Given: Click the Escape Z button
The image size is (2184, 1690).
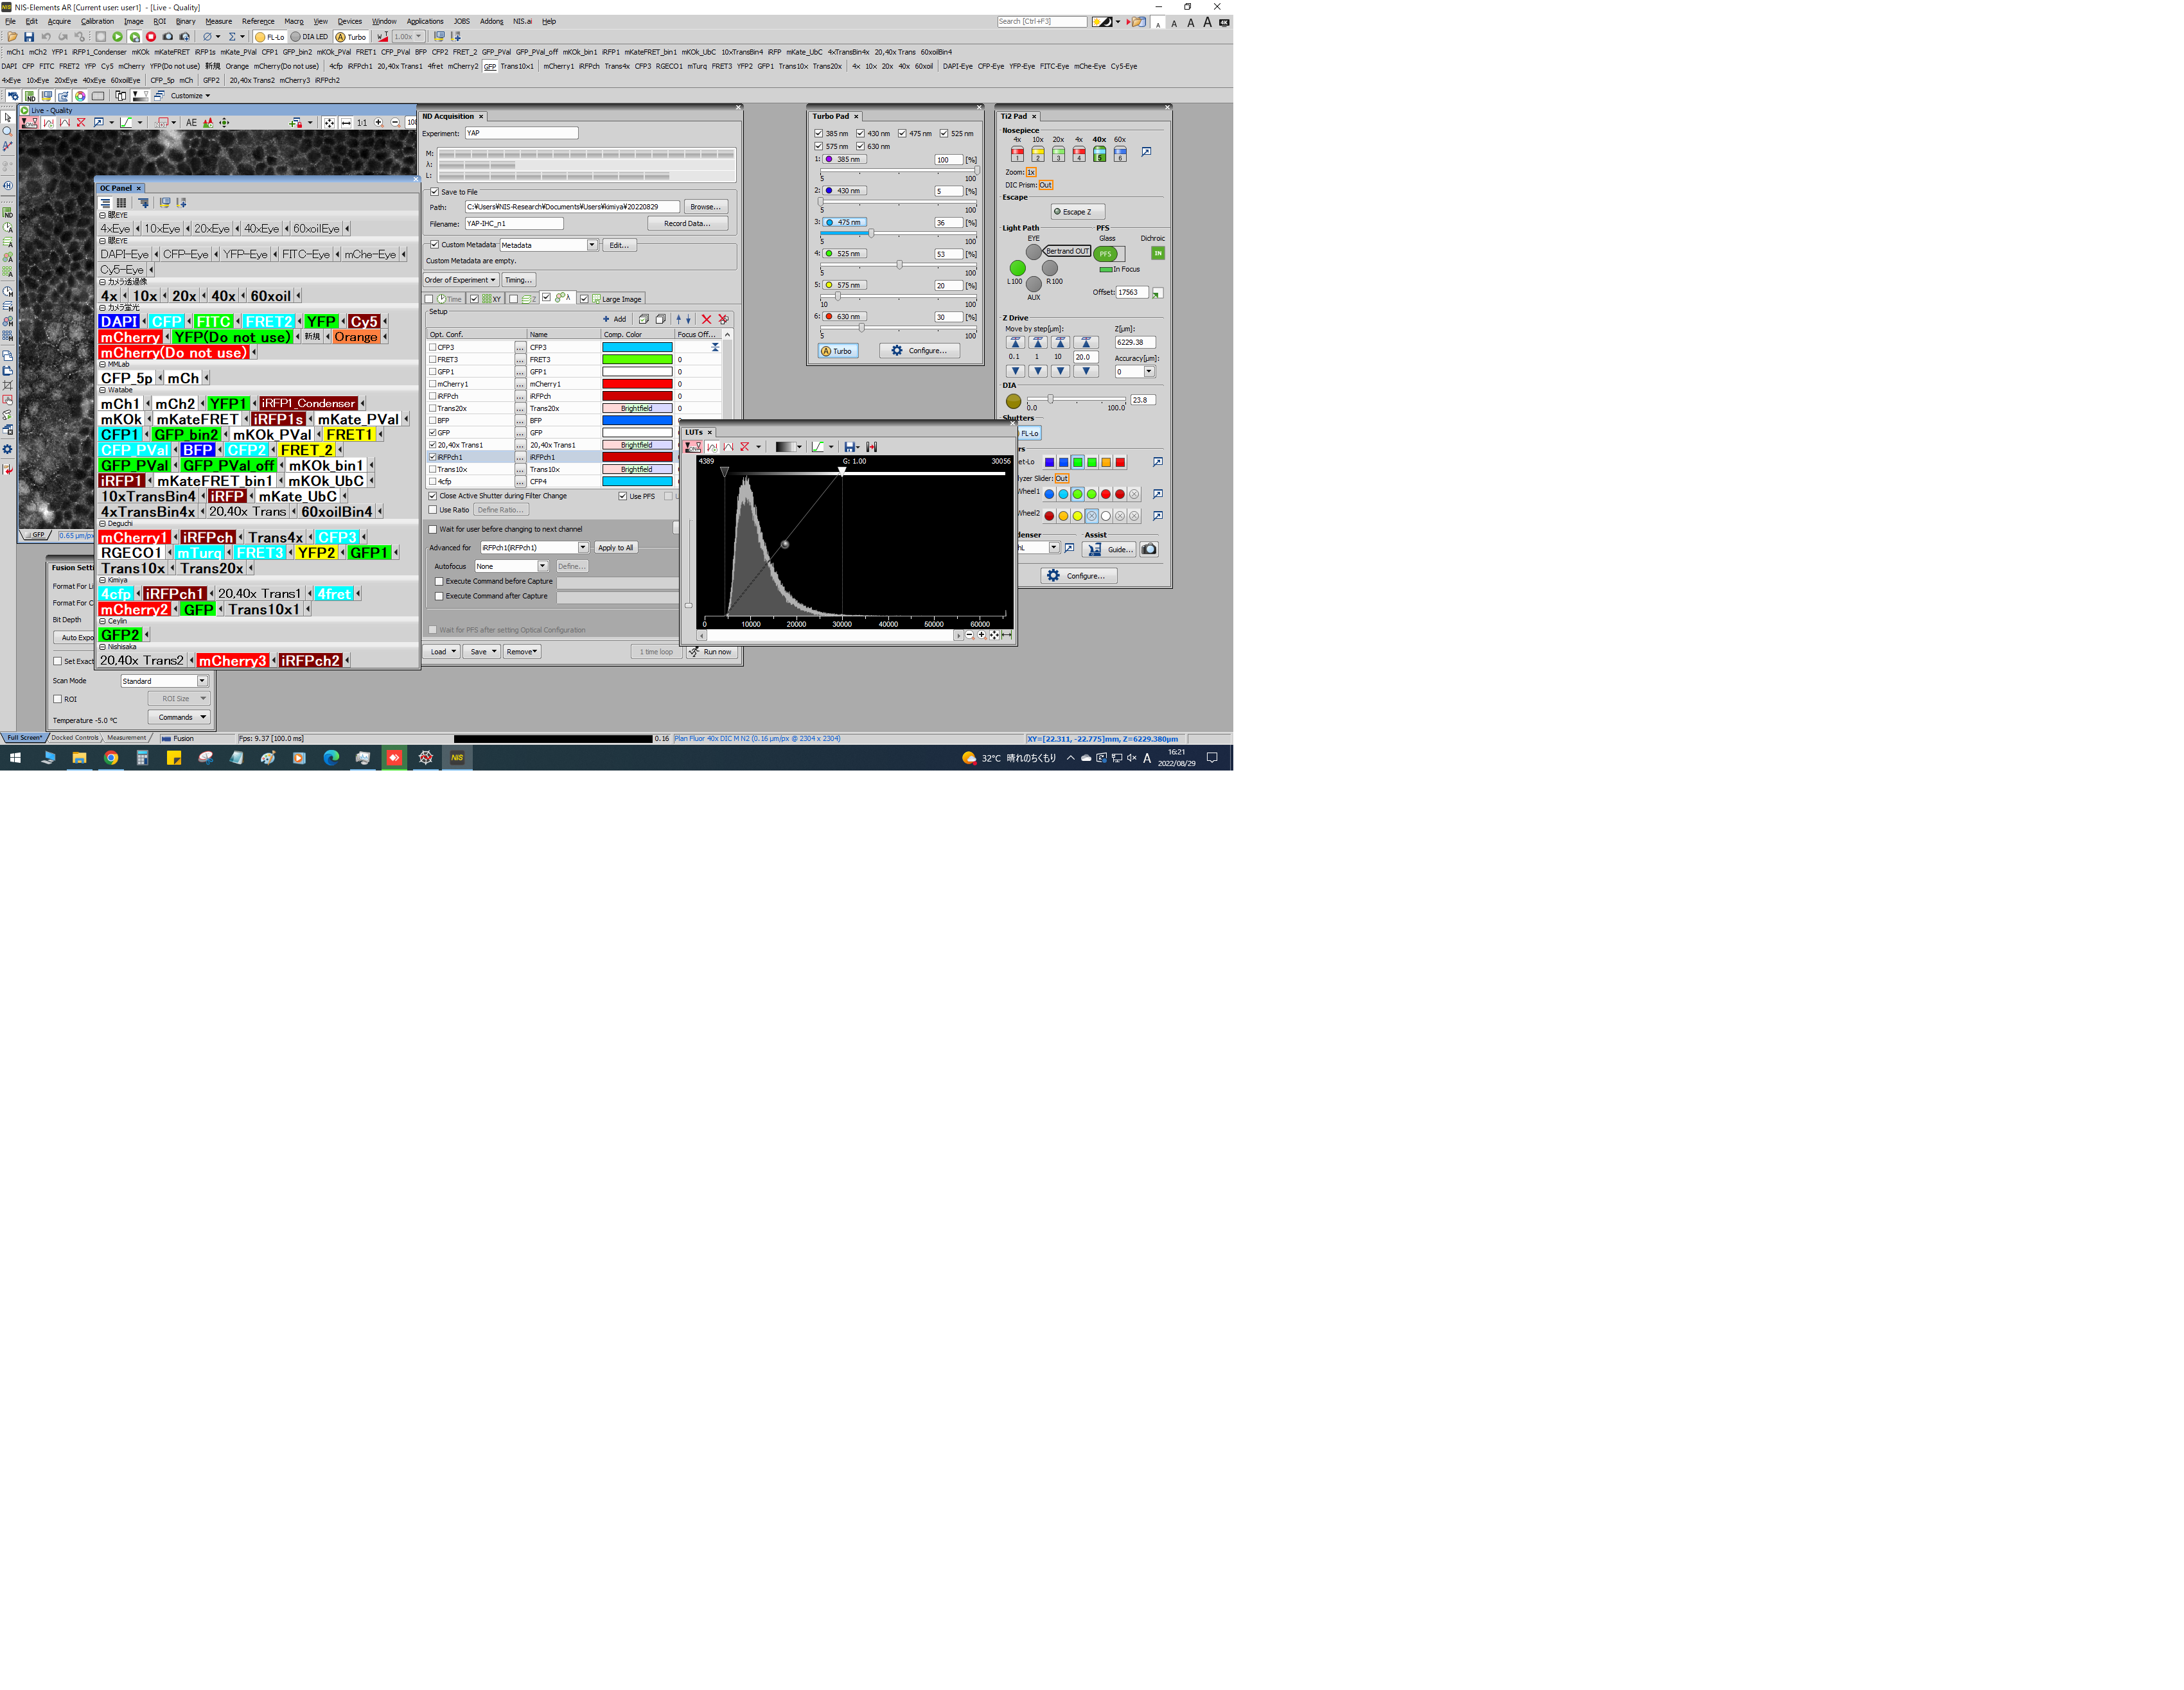Looking at the screenshot, I should click(x=1077, y=212).
